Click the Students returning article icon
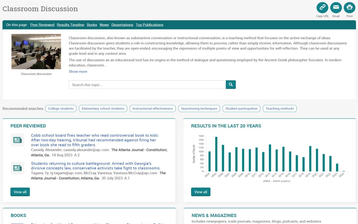This screenshot has height=224, width=358. pyautogui.click(x=17, y=168)
